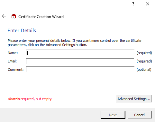Screen dimensions: 155x122
Task: Click the (required) note beside EMail
Action: click(x=144, y=61)
